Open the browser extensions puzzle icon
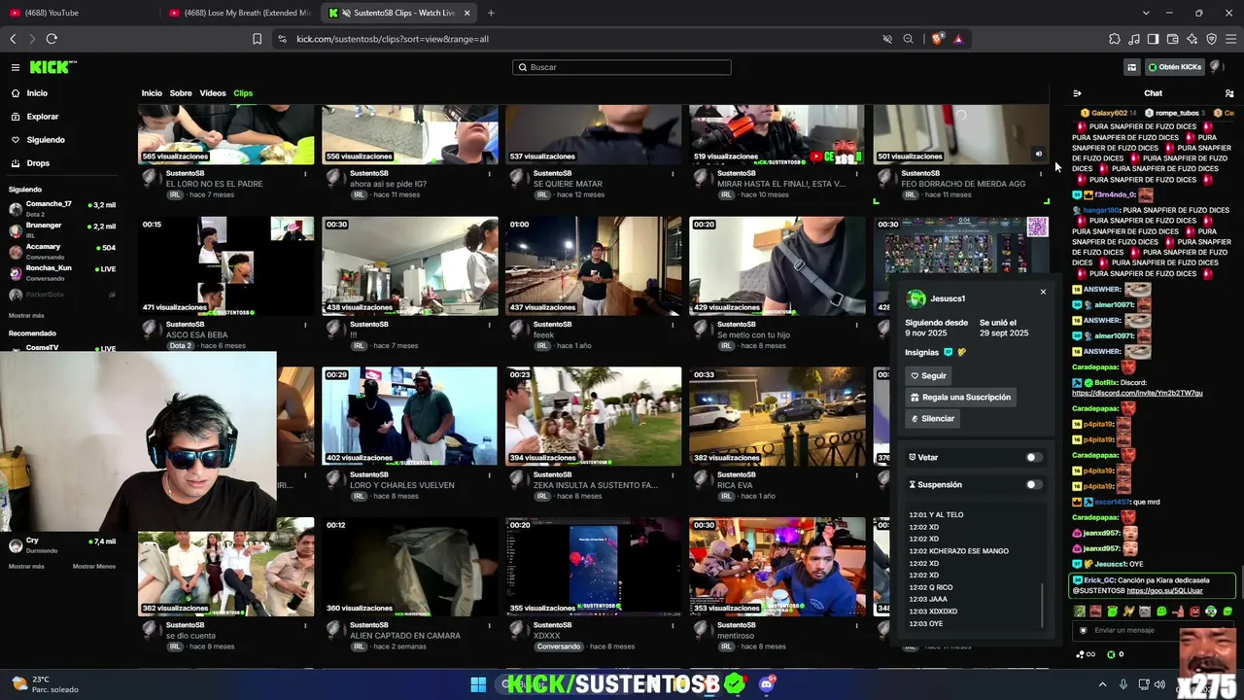The height and width of the screenshot is (700, 1244). (1114, 39)
